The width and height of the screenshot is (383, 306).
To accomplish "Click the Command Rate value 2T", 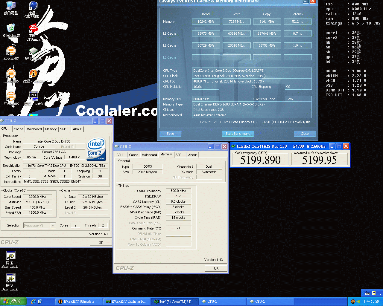I will pos(178,228).
